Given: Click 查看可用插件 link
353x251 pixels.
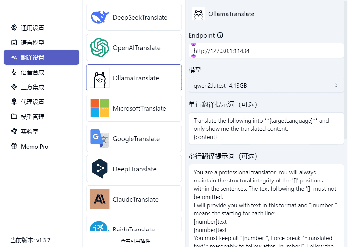Looking at the screenshot, I should (x=135, y=241).
